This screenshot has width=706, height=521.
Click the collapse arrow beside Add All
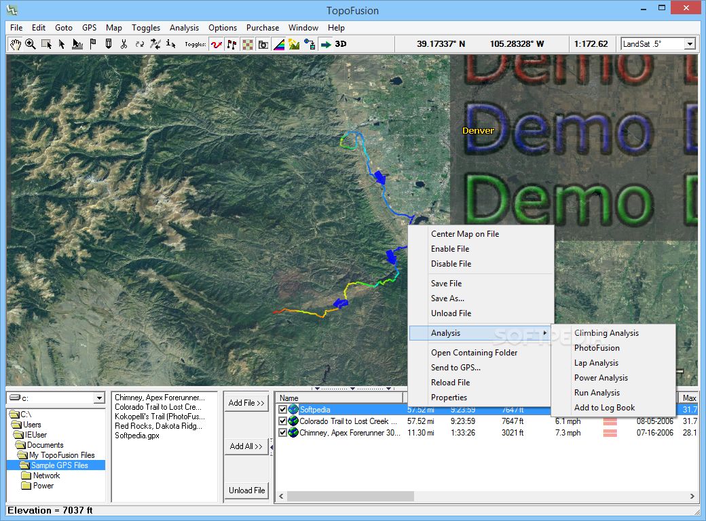tap(271, 447)
